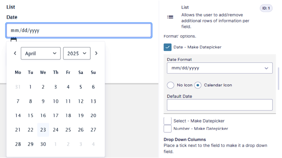The image size is (282, 158).
Task: Click the Su weekday header
Action: coord(93,73)
